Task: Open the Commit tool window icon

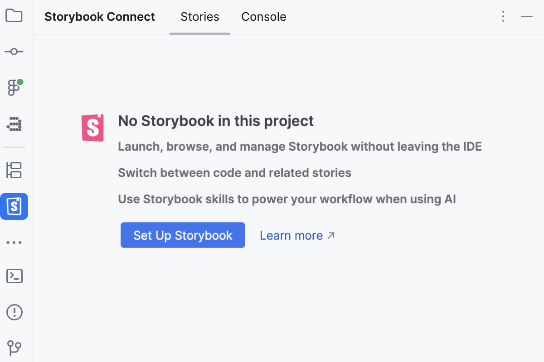Action: pos(14,52)
